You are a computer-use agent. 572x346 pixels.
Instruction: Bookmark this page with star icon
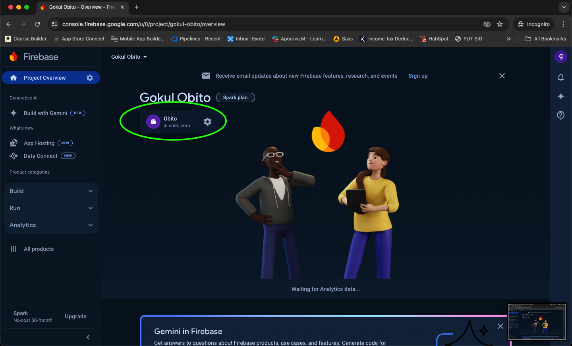[500, 24]
